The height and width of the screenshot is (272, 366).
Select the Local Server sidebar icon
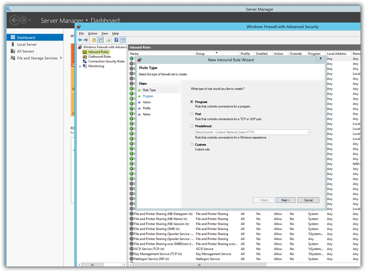[13, 44]
